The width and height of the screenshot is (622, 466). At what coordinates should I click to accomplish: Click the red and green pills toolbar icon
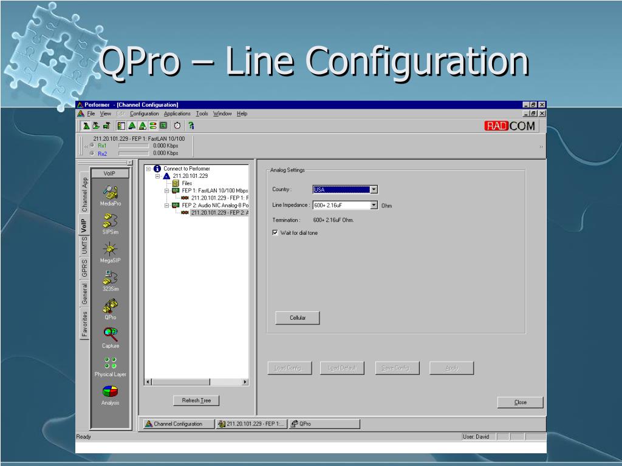[x=152, y=126]
